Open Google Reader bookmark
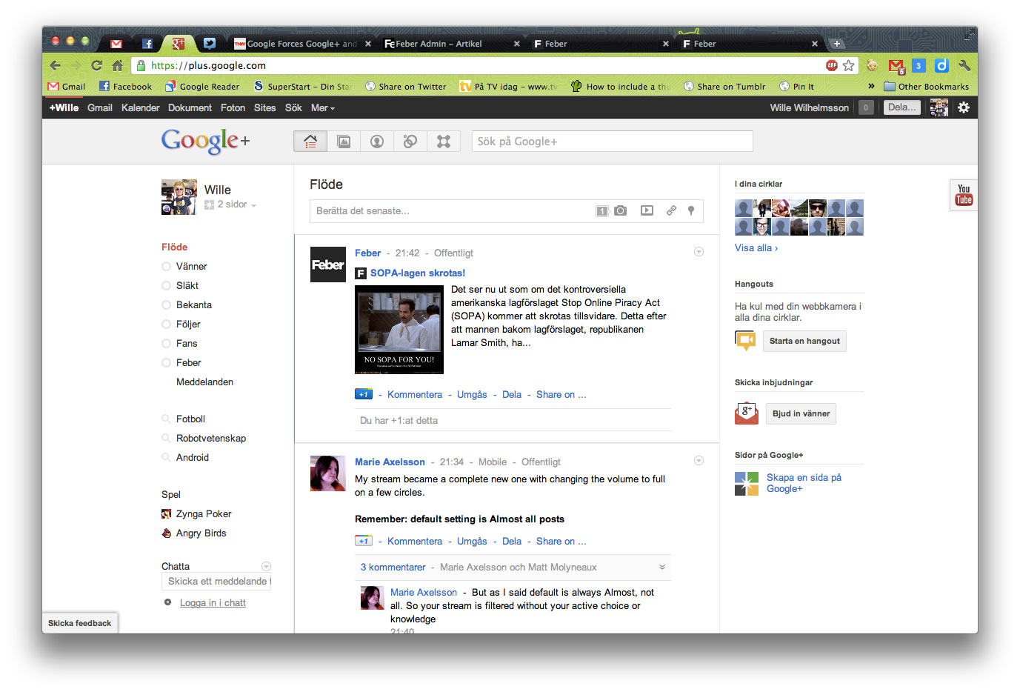This screenshot has height=692, width=1020. pos(202,87)
